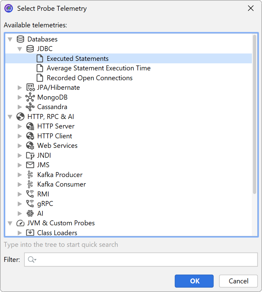The height and width of the screenshot is (292, 262).
Task: Click the MongoDB node icon
Action: point(30,97)
